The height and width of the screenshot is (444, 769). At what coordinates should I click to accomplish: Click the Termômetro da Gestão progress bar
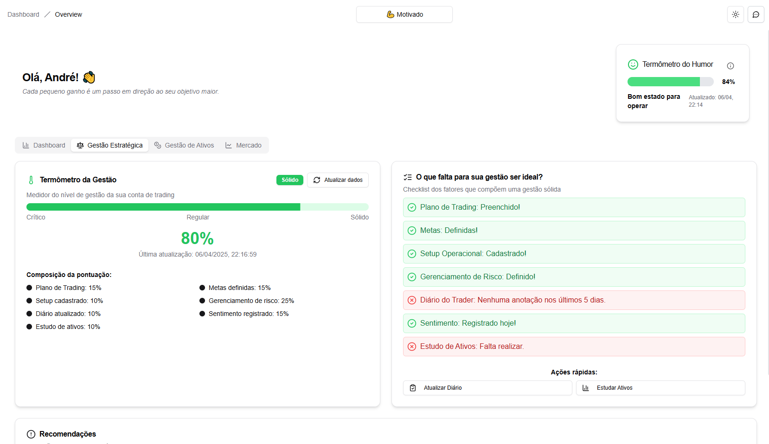198,207
